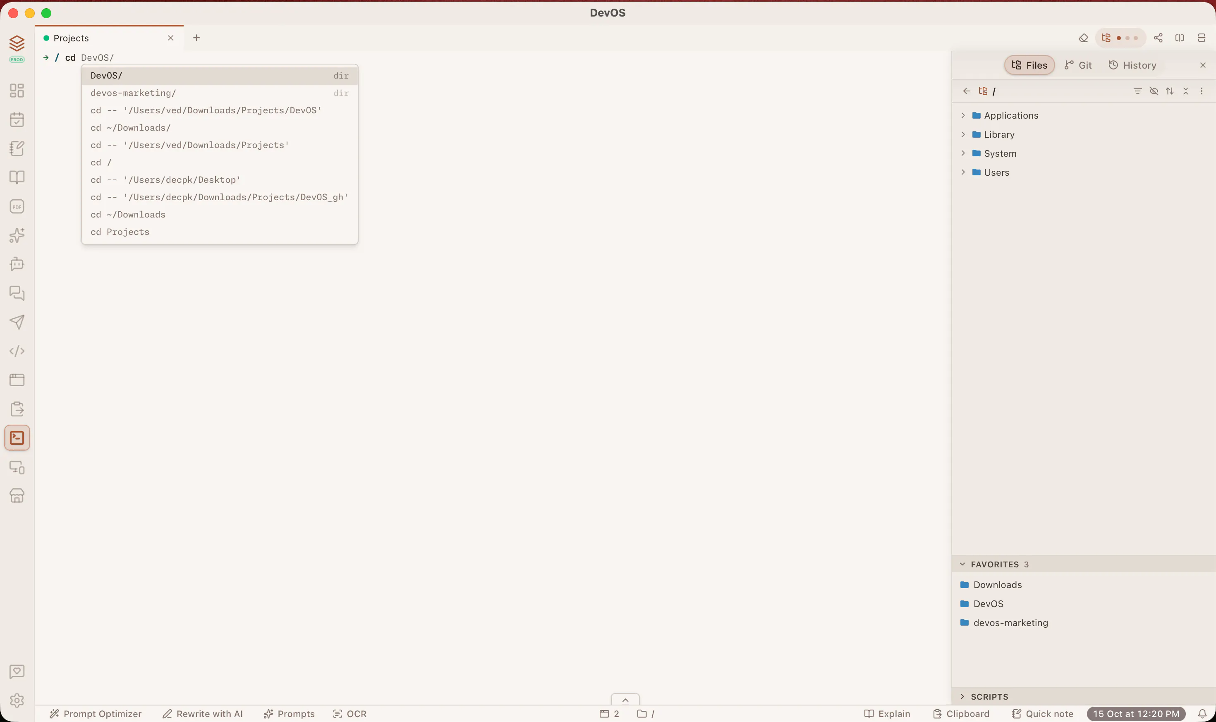Image resolution: width=1216 pixels, height=722 pixels.
Task: Open the browser window sidebar icon
Action: pos(17,380)
